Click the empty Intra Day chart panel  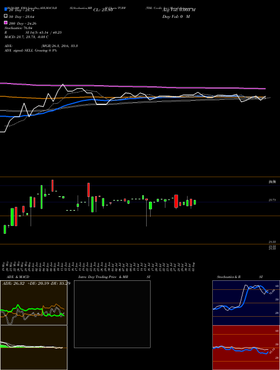(x=112, y=314)
